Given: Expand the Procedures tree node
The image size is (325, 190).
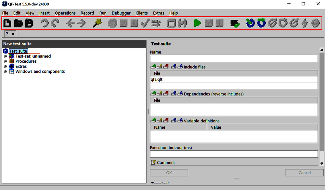Looking at the screenshot, I should (x=6, y=61).
